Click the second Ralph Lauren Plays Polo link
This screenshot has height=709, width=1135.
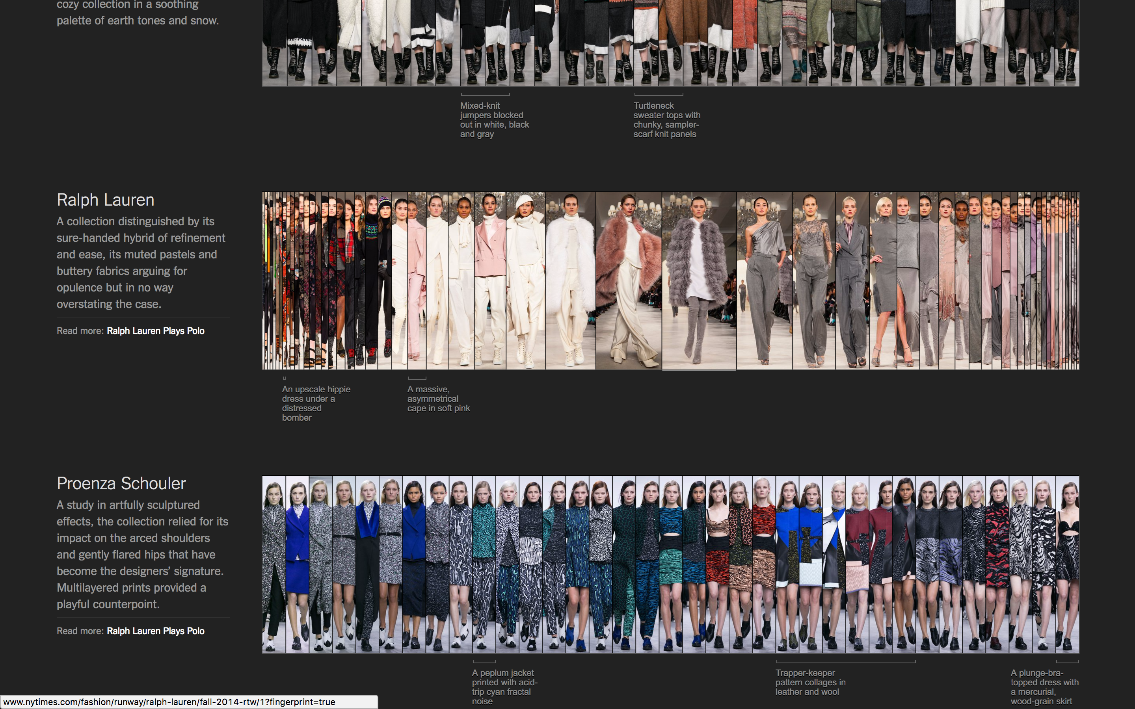click(x=156, y=631)
